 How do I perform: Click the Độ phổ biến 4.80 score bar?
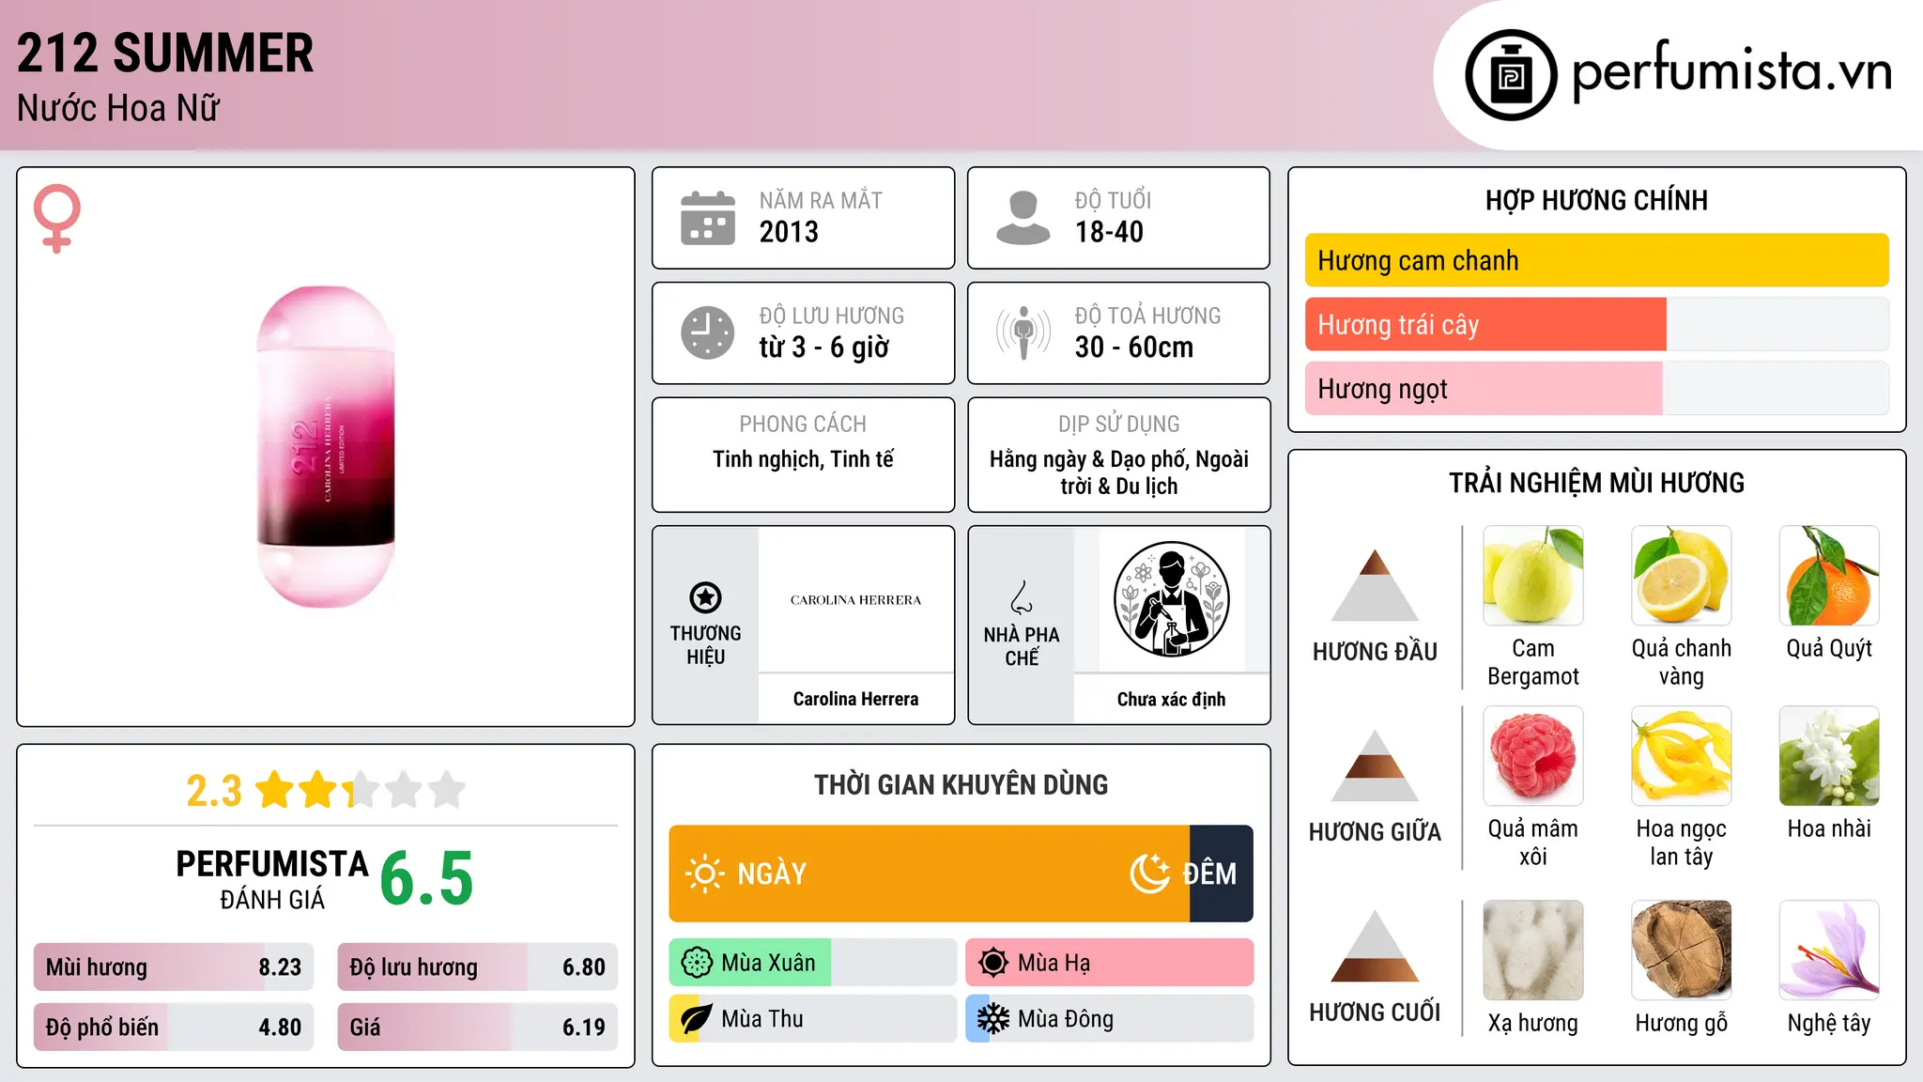(x=174, y=1028)
